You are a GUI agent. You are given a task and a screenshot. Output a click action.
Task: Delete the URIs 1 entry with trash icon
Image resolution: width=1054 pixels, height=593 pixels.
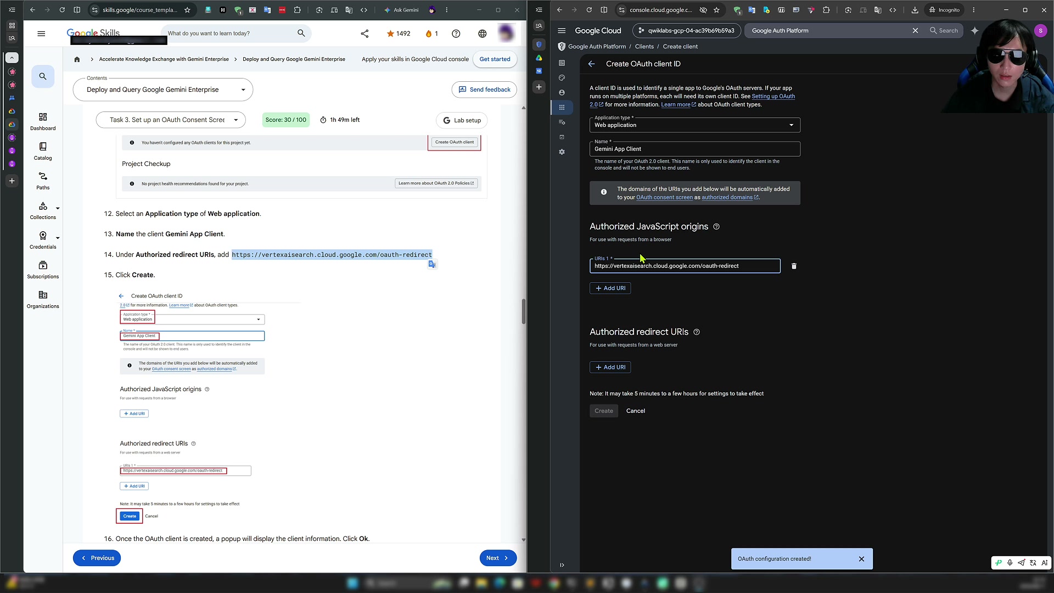pyautogui.click(x=794, y=266)
